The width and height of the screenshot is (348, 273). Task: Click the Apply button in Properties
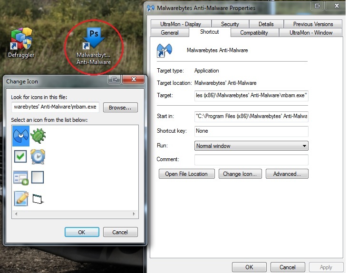pos(326,267)
